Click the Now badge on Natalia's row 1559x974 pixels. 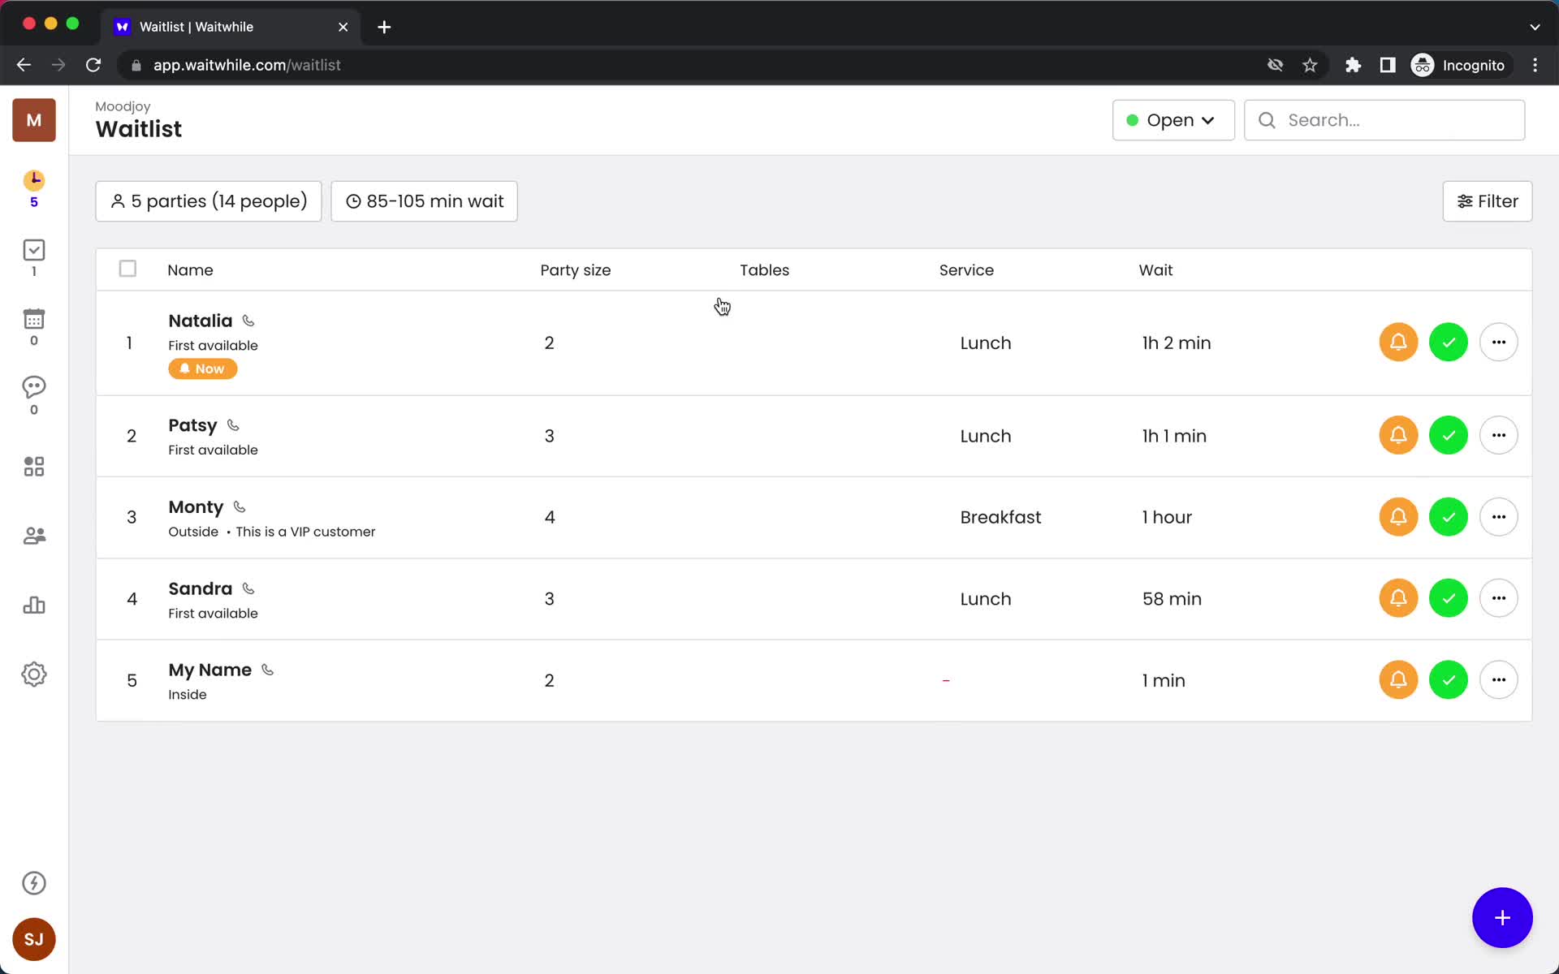202,368
